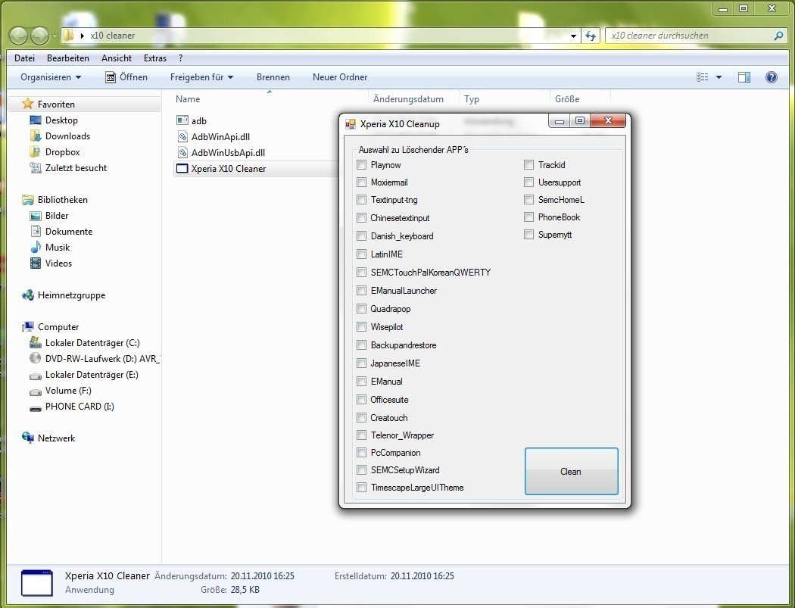Viewport: 795px width, 608px height.
Task: Check the Moxiermail checkbox
Action: tap(361, 182)
